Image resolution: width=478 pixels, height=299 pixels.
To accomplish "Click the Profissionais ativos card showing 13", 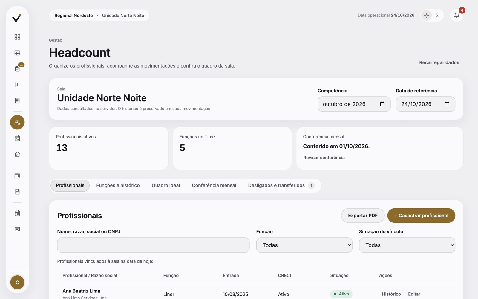I will point(109,148).
